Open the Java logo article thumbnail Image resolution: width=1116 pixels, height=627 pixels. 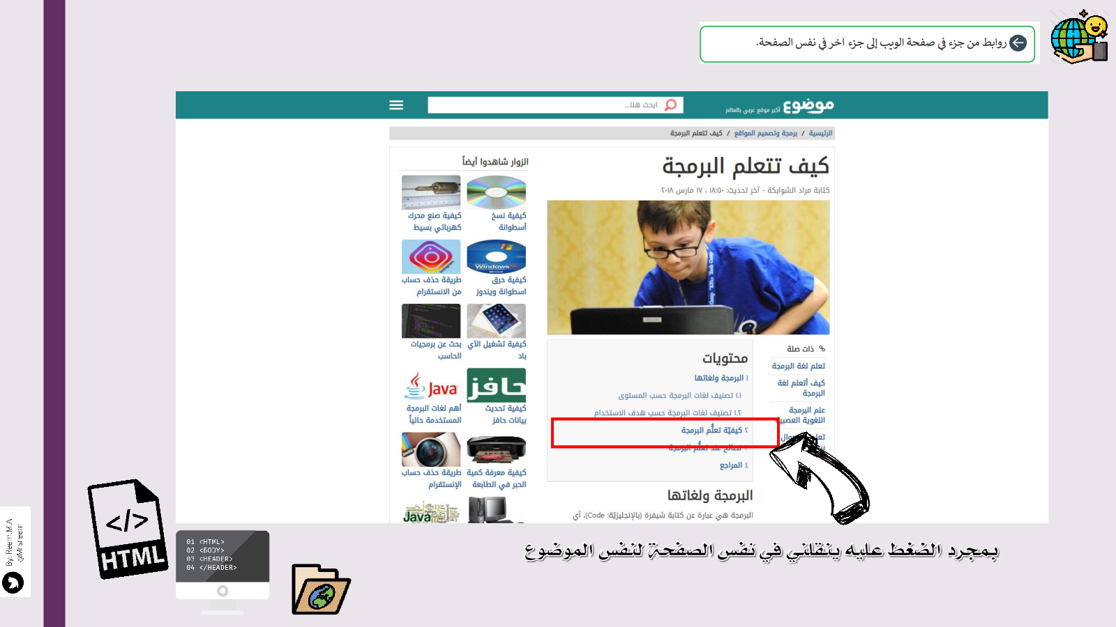431,385
